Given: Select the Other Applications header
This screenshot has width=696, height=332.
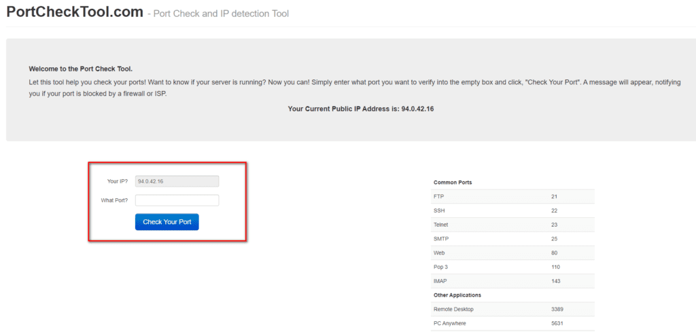Looking at the screenshot, I should (x=457, y=295).
